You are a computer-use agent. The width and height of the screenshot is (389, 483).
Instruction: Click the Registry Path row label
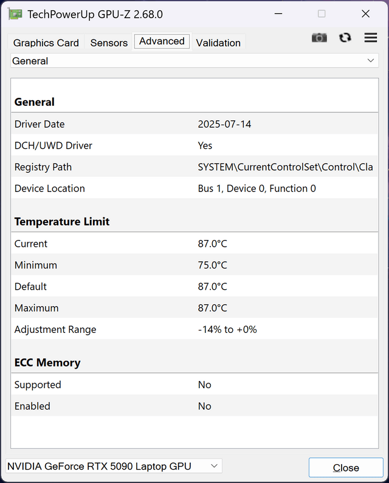[x=43, y=167]
